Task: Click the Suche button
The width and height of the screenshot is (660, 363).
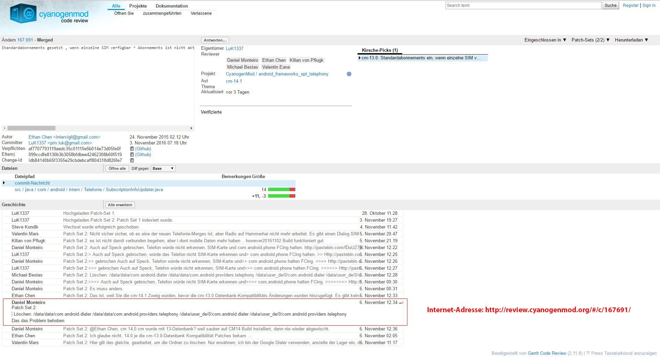Action: [610, 5]
